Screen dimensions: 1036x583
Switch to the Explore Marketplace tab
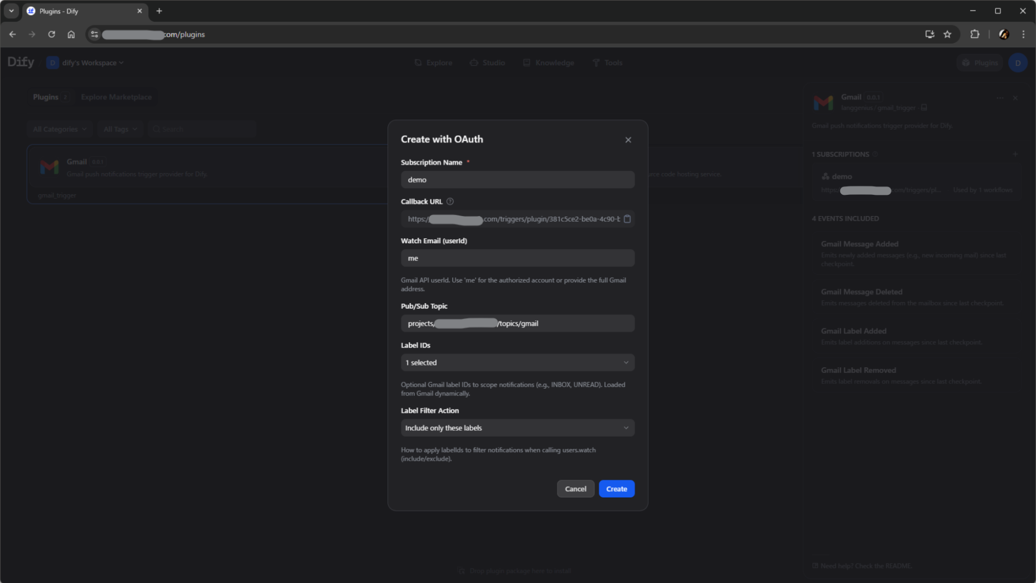coord(116,97)
